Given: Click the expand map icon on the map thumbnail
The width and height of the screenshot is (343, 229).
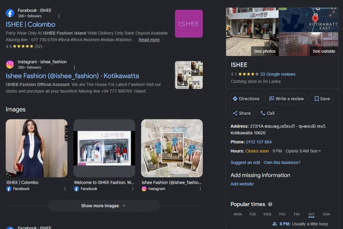Looking at the screenshot, I should pyautogui.click(x=332, y=14).
